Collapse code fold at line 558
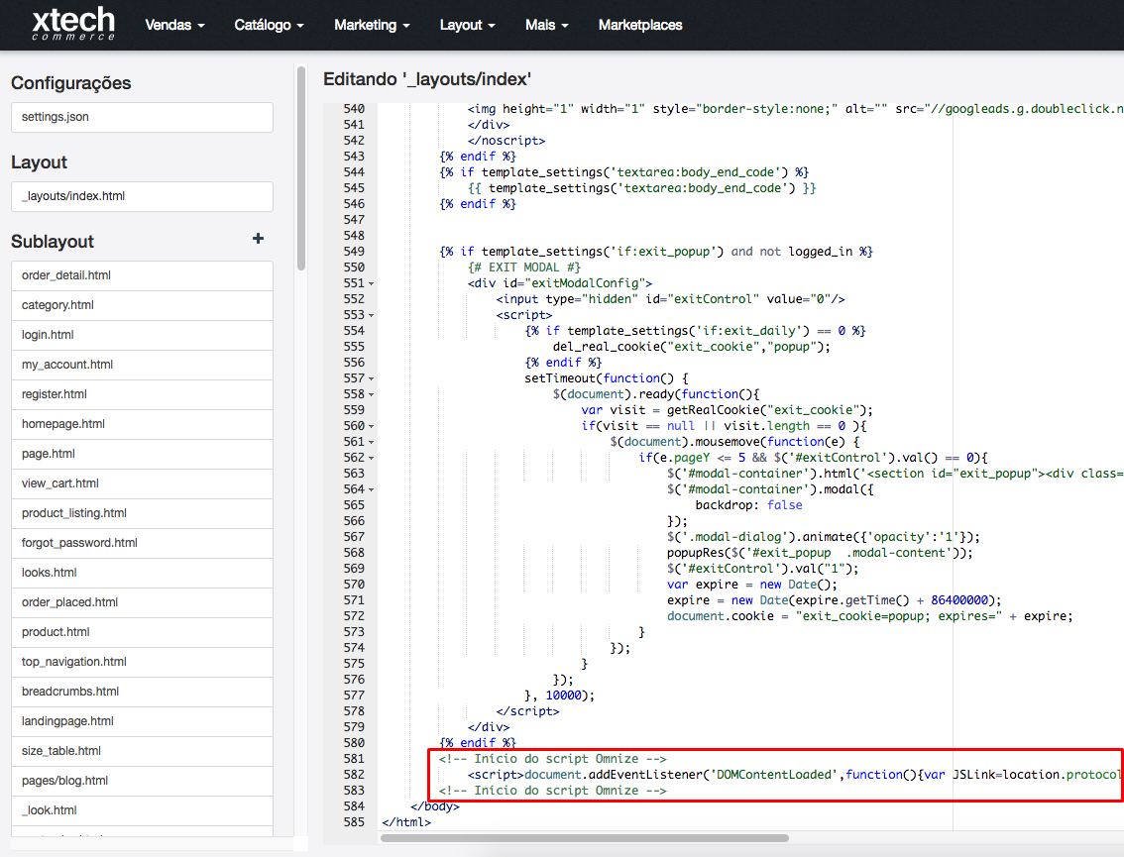1124x857 pixels. tap(372, 395)
